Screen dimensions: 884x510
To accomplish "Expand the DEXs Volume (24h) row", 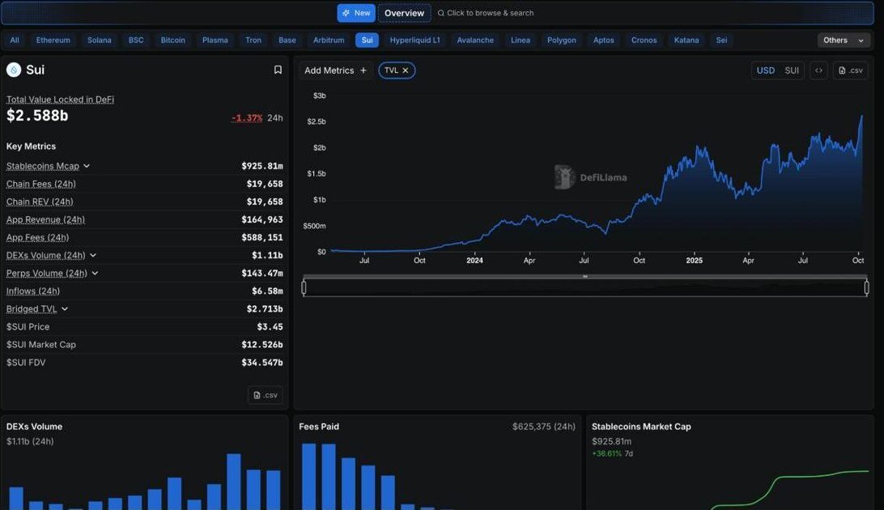I will 93,255.
